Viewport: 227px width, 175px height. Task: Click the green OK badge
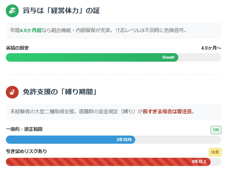pyautogui.click(x=216, y=130)
